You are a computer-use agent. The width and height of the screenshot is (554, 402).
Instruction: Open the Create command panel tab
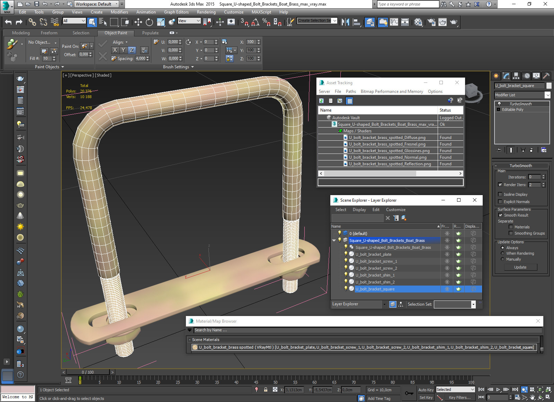point(496,76)
